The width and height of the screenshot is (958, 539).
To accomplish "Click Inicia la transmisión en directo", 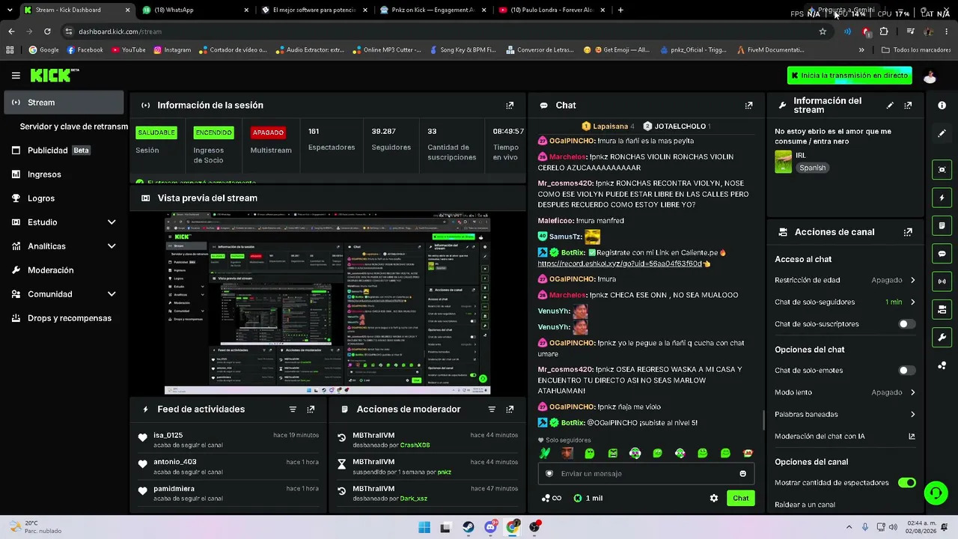I will coord(849,76).
